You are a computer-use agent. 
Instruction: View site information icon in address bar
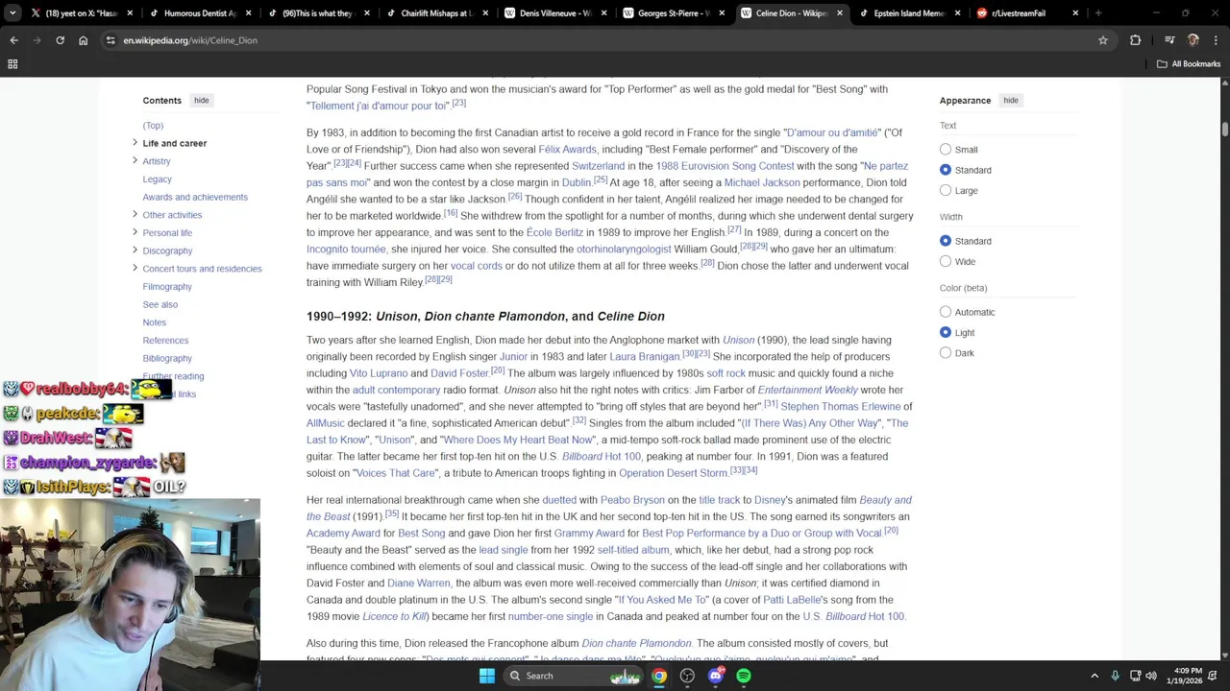point(111,40)
